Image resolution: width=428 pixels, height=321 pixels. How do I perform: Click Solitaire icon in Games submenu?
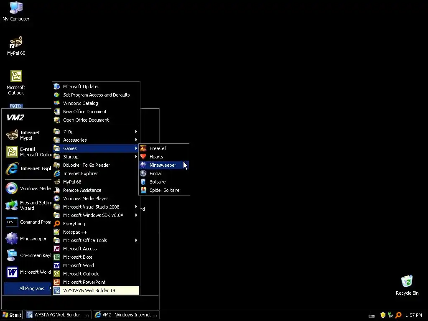click(x=143, y=182)
